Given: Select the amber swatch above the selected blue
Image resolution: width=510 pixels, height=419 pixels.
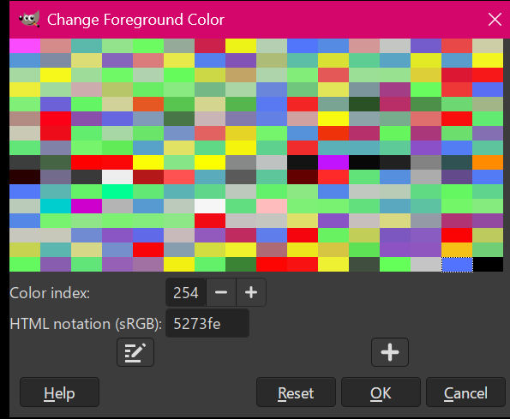Looking at the screenshot, I should click(457, 249).
